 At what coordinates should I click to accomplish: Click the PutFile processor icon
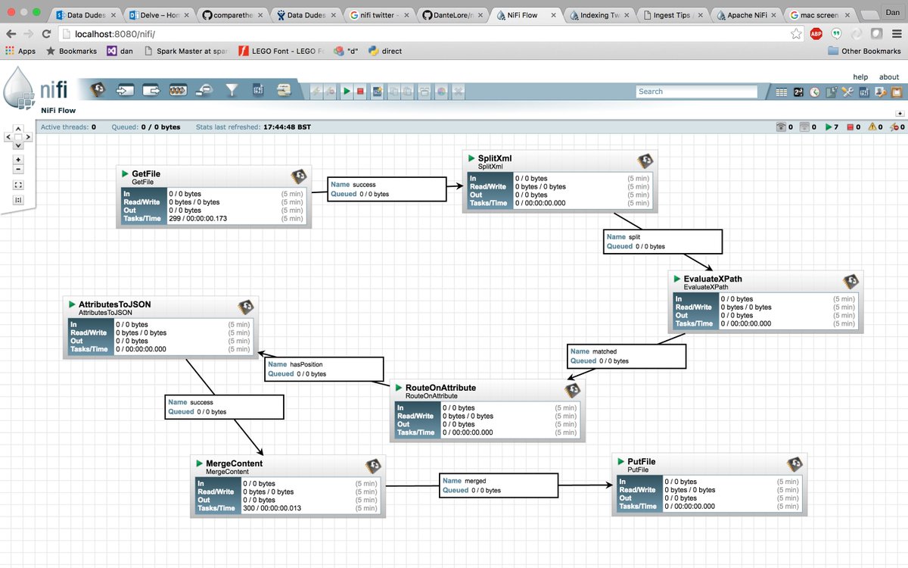click(x=794, y=463)
